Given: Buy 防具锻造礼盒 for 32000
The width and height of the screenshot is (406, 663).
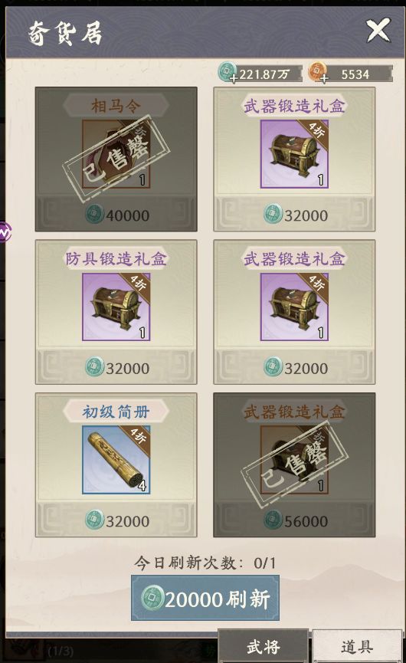Looking at the screenshot, I should tap(116, 368).
